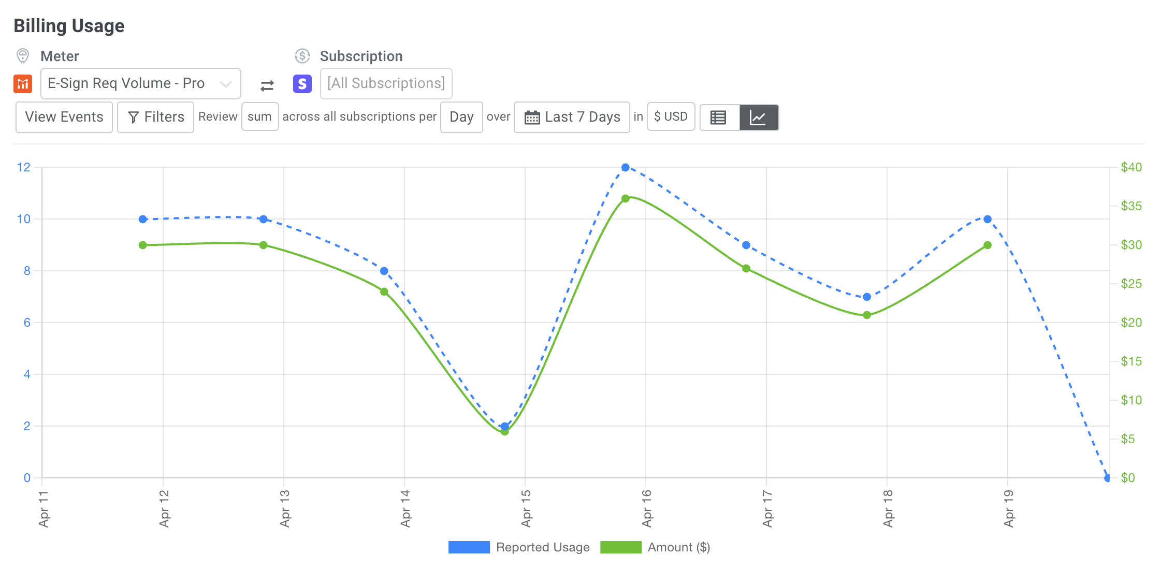Open the Day granularity selector

[461, 117]
